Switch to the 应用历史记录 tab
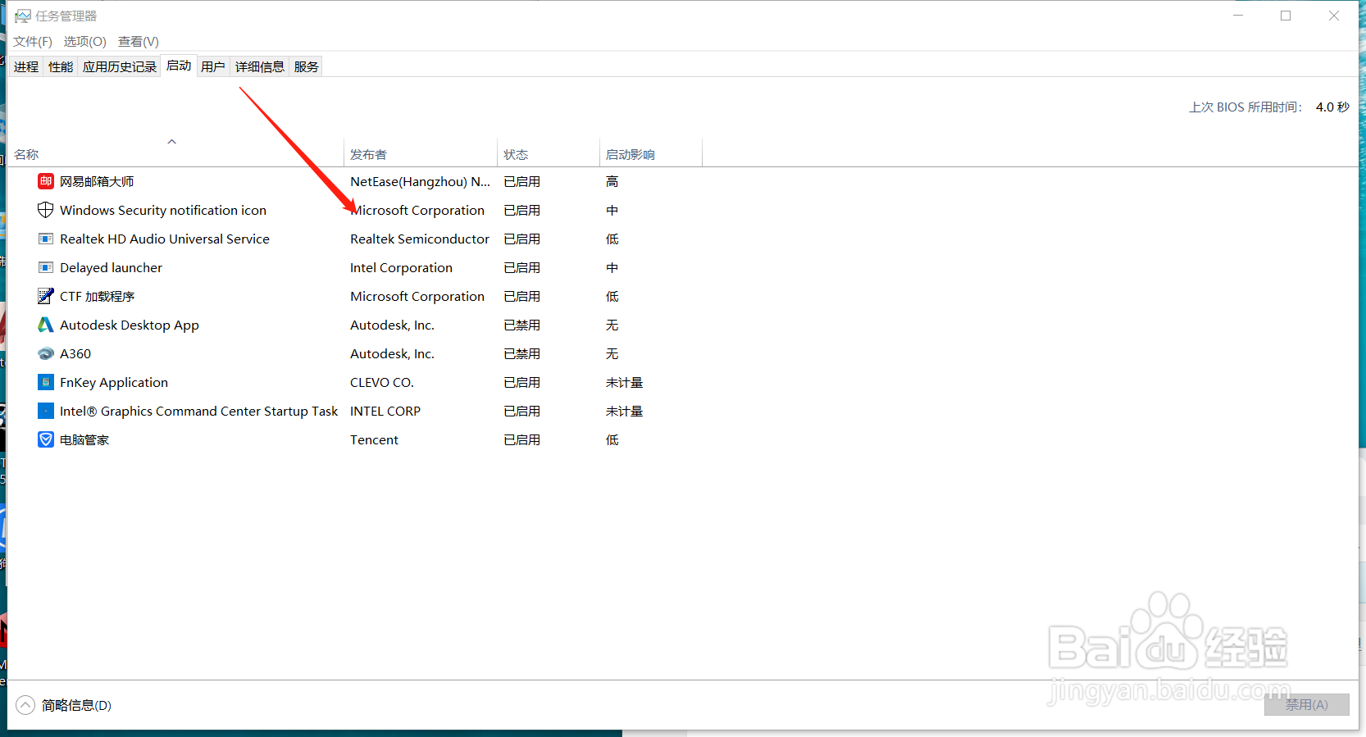Screen dimensions: 1366x737 tap(120, 66)
